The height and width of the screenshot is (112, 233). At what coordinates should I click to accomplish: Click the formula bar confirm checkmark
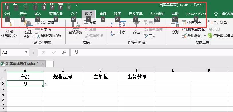coord(54,52)
